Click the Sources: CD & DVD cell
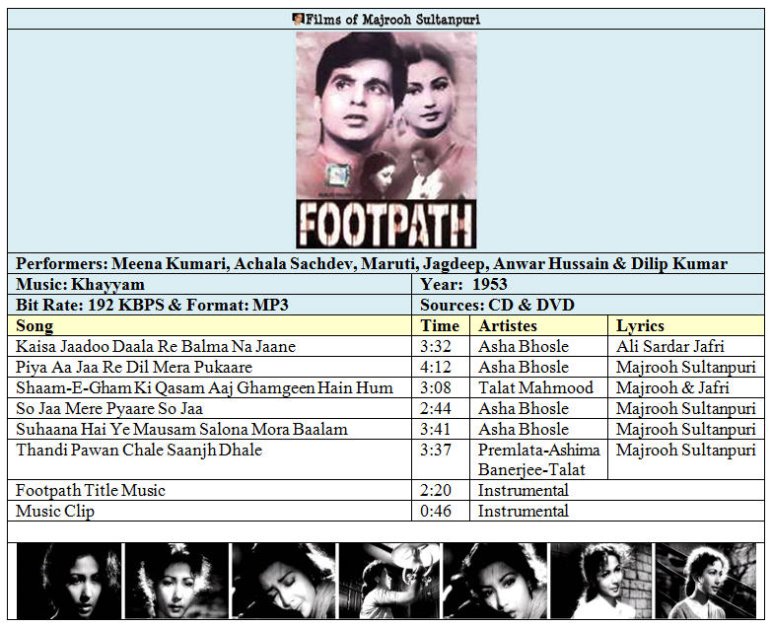Image resolution: width=772 pixels, height=626 pixels. click(x=588, y=306)
